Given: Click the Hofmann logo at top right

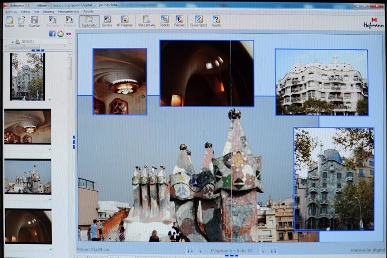Looking at the screenshot, I should pos(374,23).
